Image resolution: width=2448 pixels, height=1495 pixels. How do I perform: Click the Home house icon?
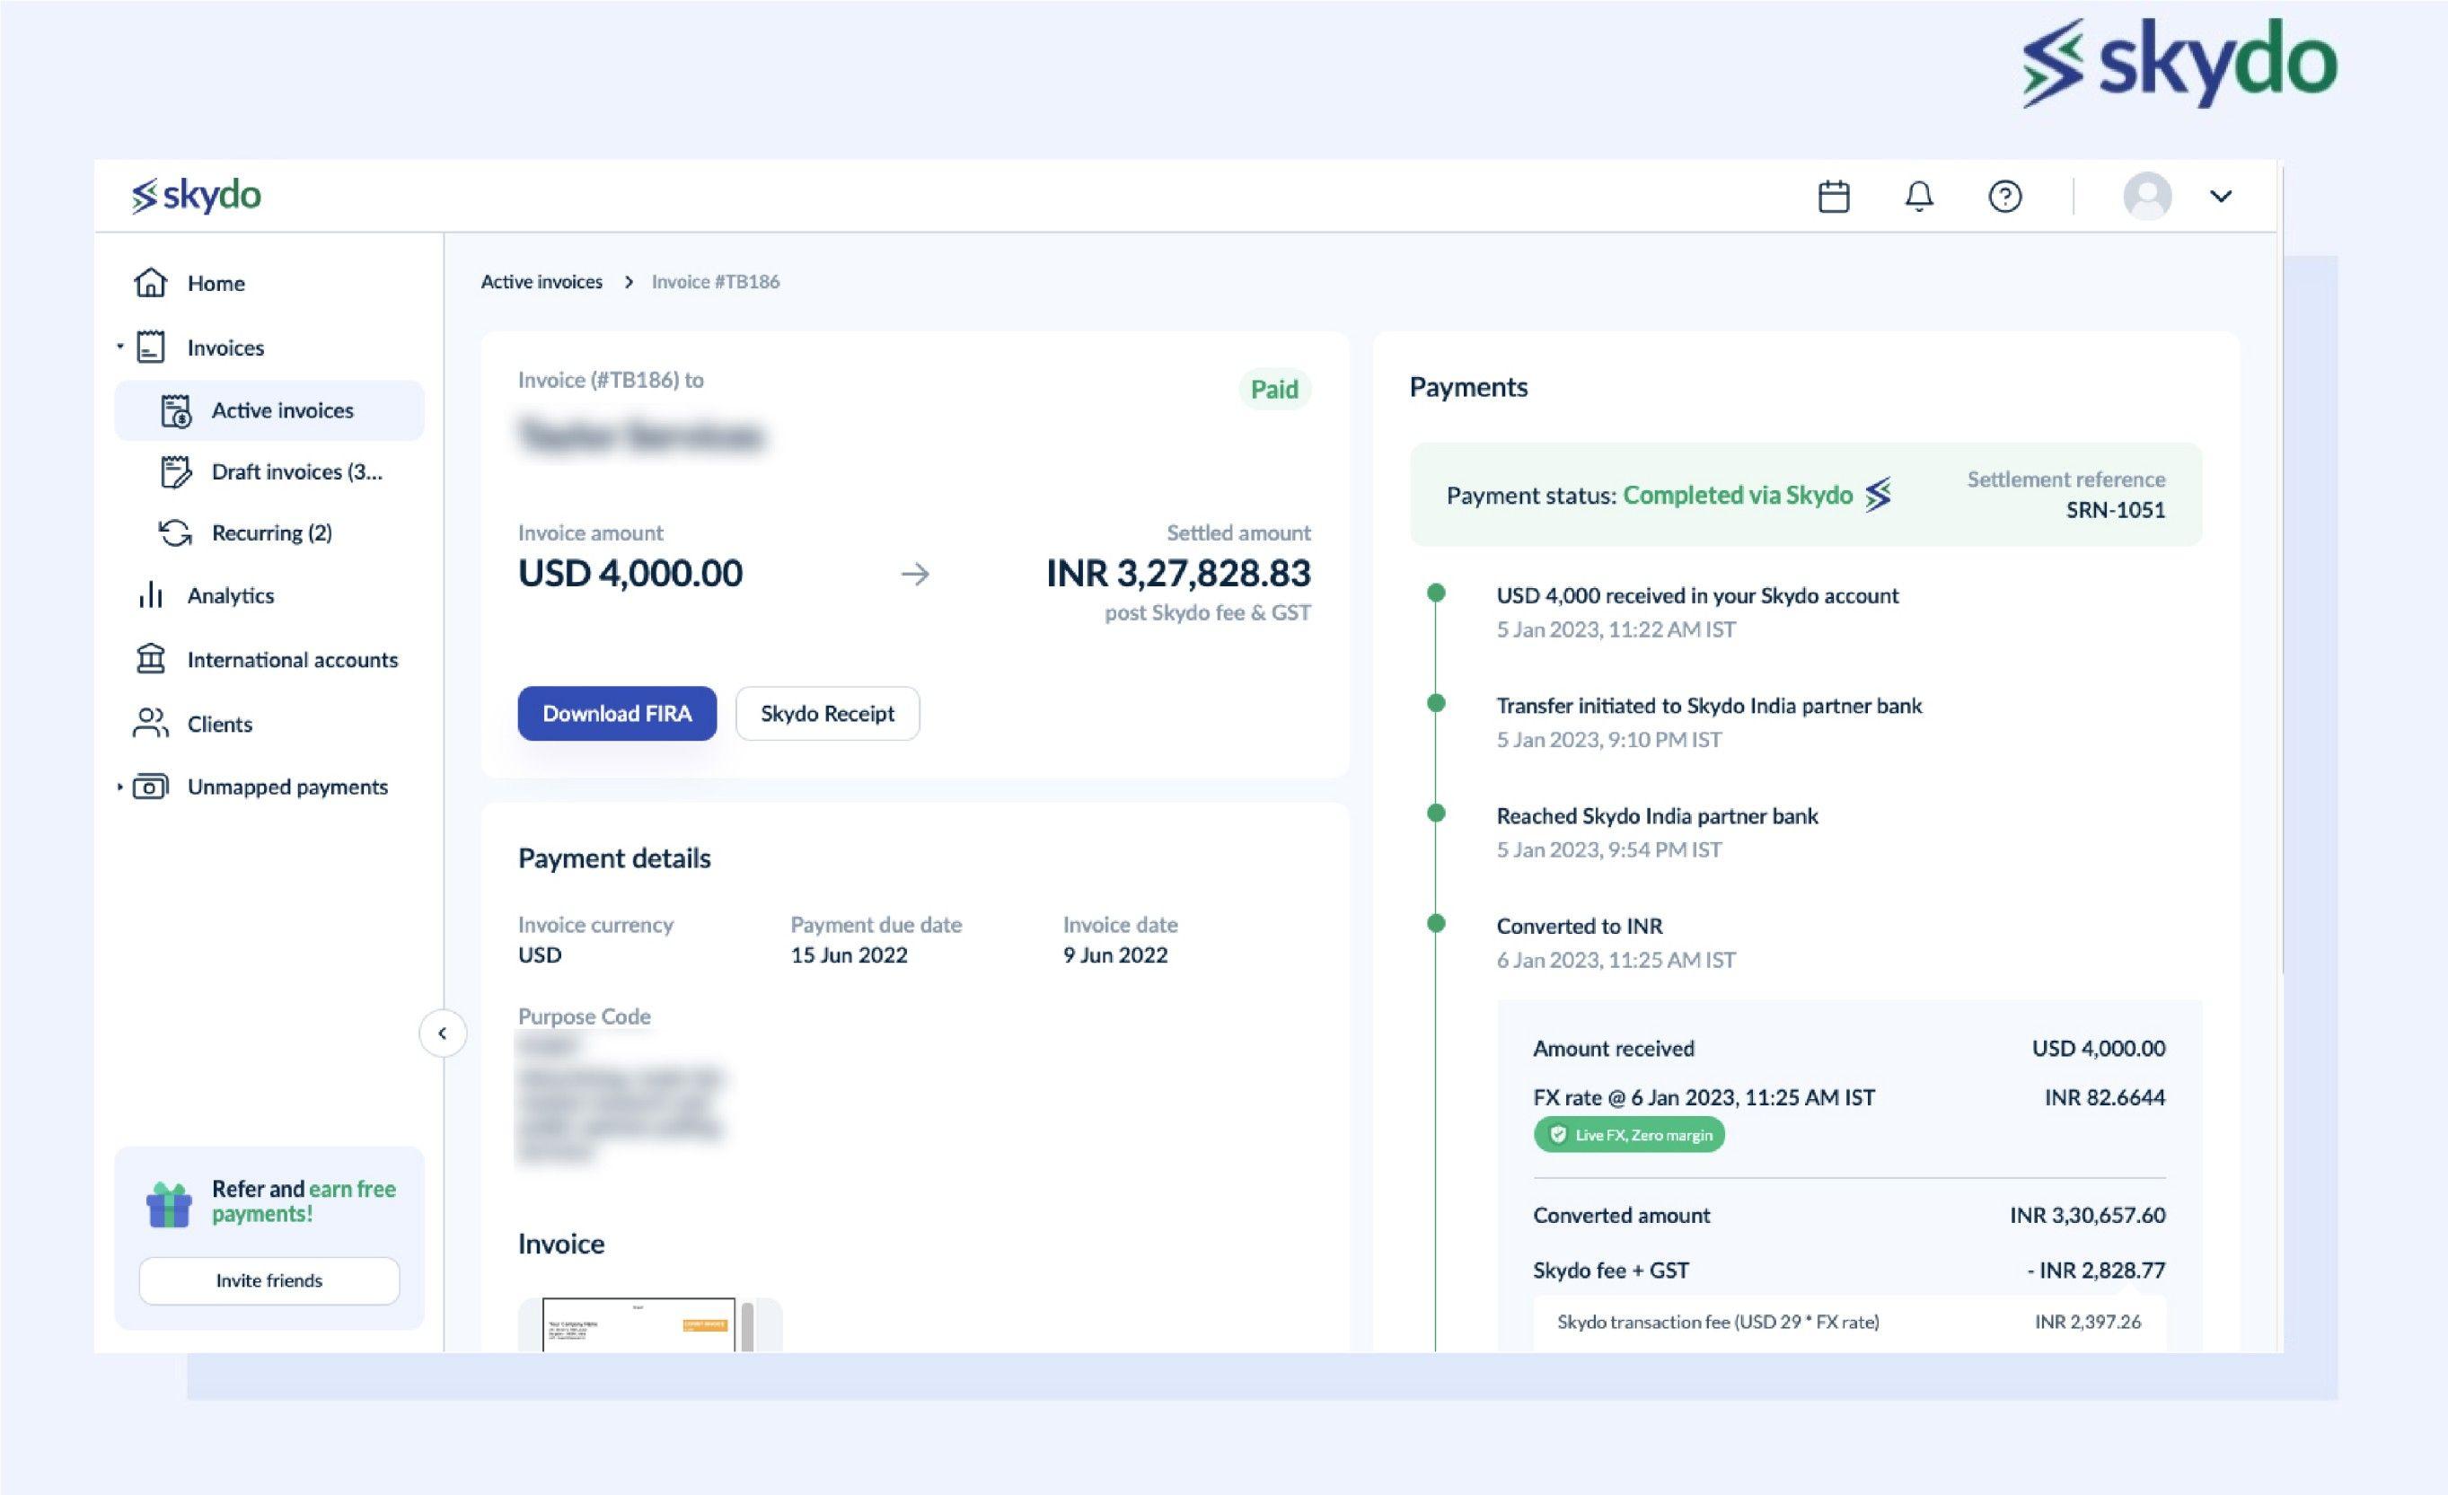(x=150, y=283)
